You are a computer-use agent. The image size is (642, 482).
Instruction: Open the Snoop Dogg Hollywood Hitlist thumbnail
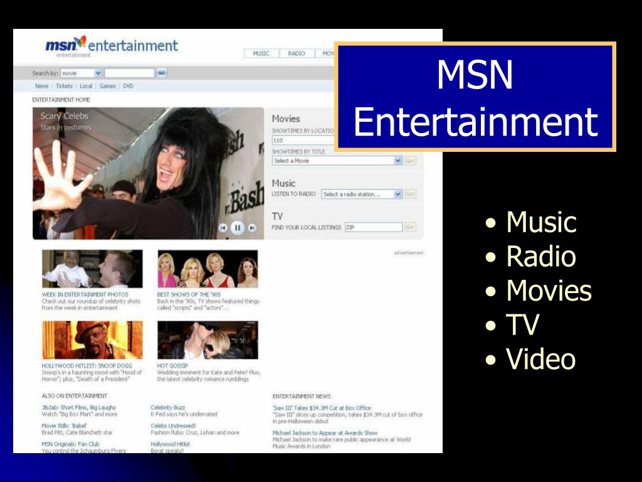tap(93, 340)
